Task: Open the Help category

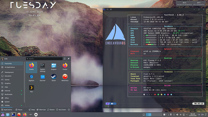Action: [12, 87]
